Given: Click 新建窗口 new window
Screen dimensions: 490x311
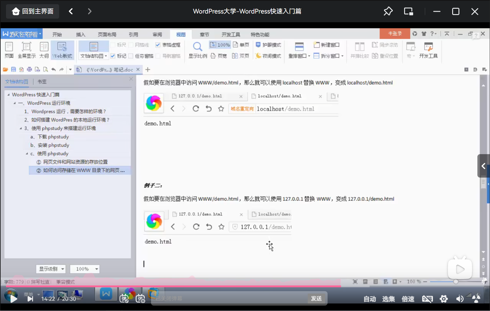Looking at the screenshot, I should [x=327, y=45].
